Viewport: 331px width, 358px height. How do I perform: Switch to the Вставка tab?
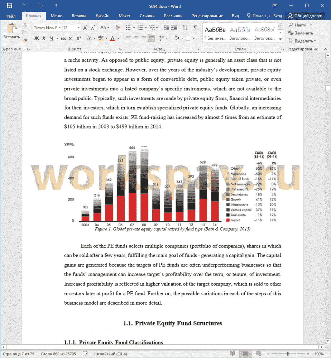[79, 16]
